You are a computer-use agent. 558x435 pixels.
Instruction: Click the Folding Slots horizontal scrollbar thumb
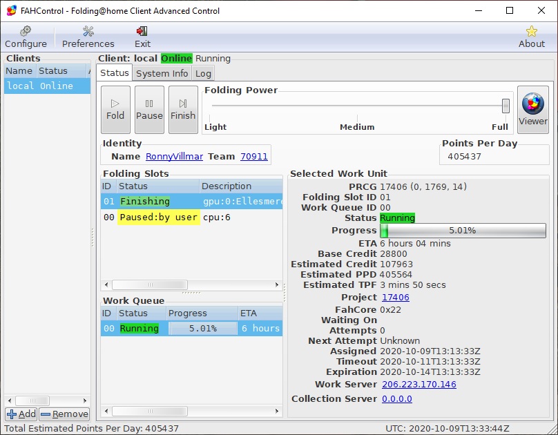pyautogui.click(x=150, y=285)
